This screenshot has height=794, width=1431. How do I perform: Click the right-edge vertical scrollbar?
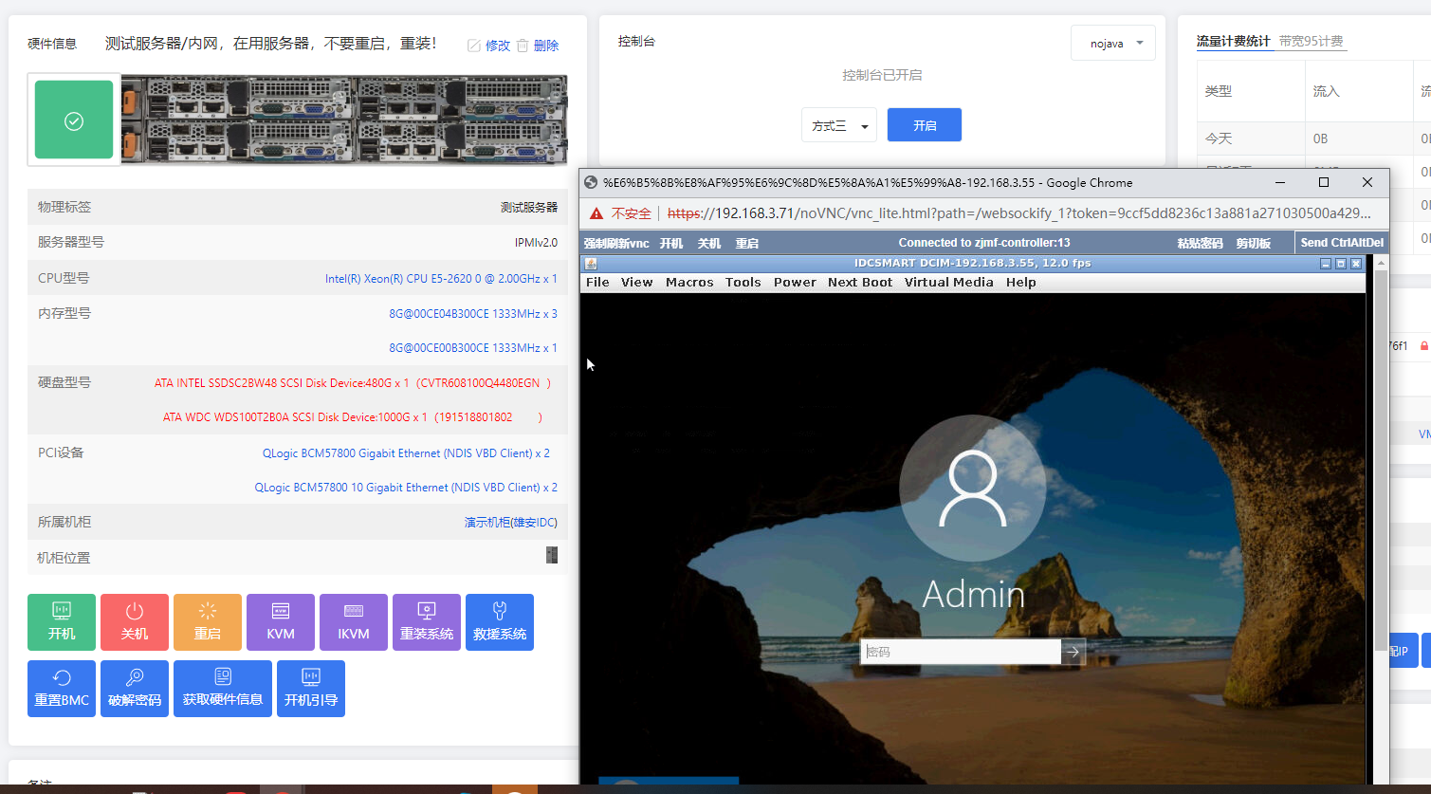pyautogui.click(x=1381, y=427)
